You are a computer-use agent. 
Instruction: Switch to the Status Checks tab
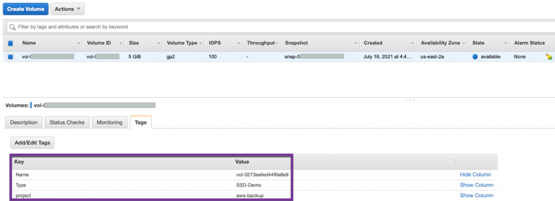coord(67,122)
